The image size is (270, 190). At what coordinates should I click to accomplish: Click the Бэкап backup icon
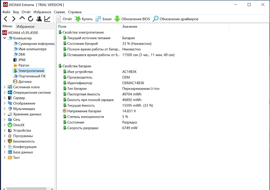(x=98, y=19)
